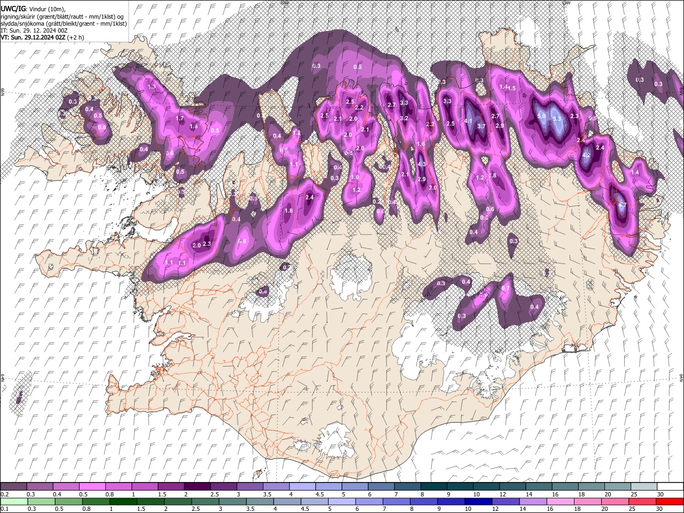Click the '3.7' precipitation value on the map

(x=481, y=126)
